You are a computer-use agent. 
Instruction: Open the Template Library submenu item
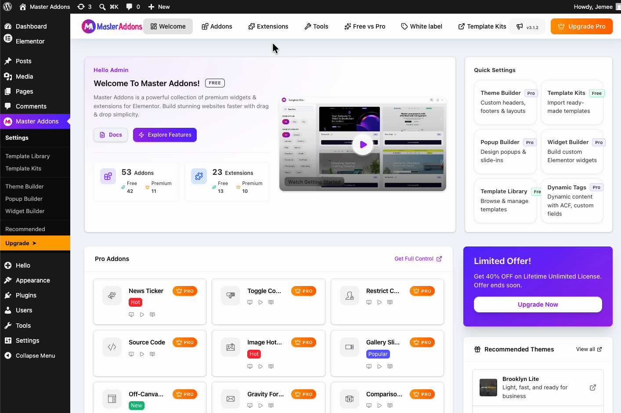[28, 156]
